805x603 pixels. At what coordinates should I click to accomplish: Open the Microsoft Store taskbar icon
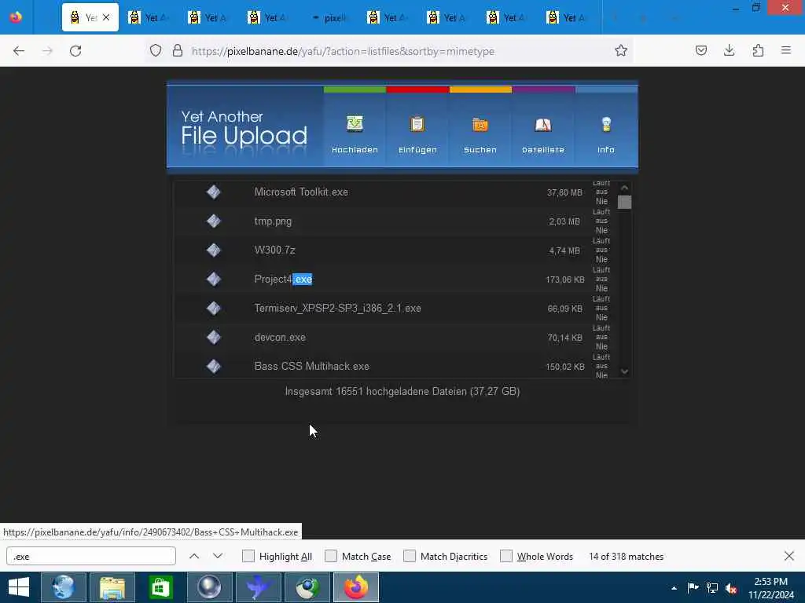tap(160, 587)
